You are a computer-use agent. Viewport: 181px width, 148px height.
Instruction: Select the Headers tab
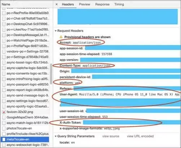(x=68, y=4)
